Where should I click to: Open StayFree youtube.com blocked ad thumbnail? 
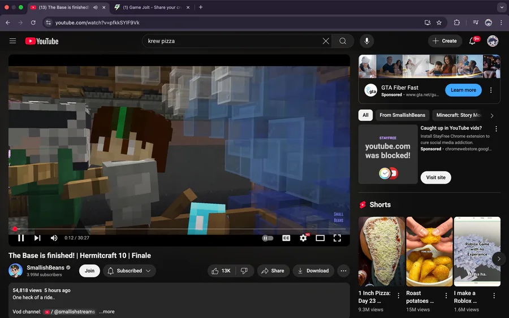coord(388,154)
